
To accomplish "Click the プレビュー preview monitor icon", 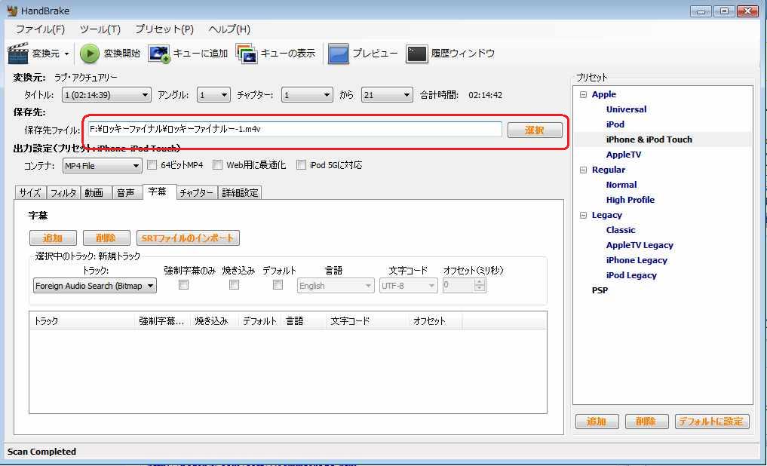I will click(339, 54).
